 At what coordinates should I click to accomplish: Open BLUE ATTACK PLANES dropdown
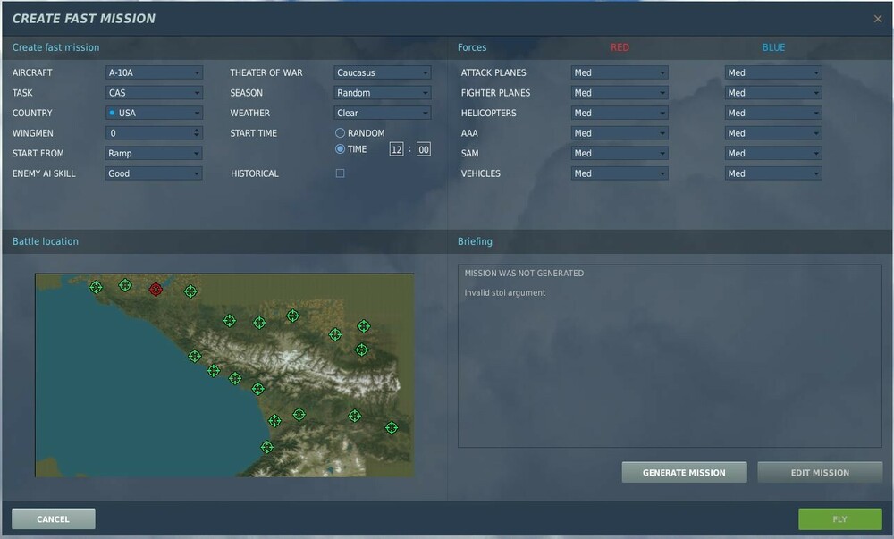pyautogui.click(x=773, y=72)
